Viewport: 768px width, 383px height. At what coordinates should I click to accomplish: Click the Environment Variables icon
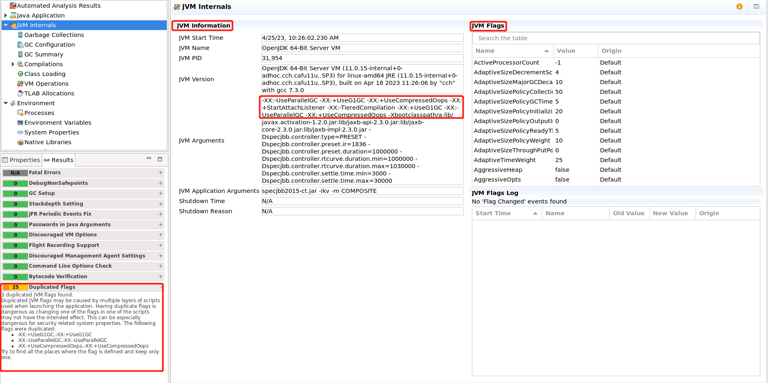[x=20, y=123]
